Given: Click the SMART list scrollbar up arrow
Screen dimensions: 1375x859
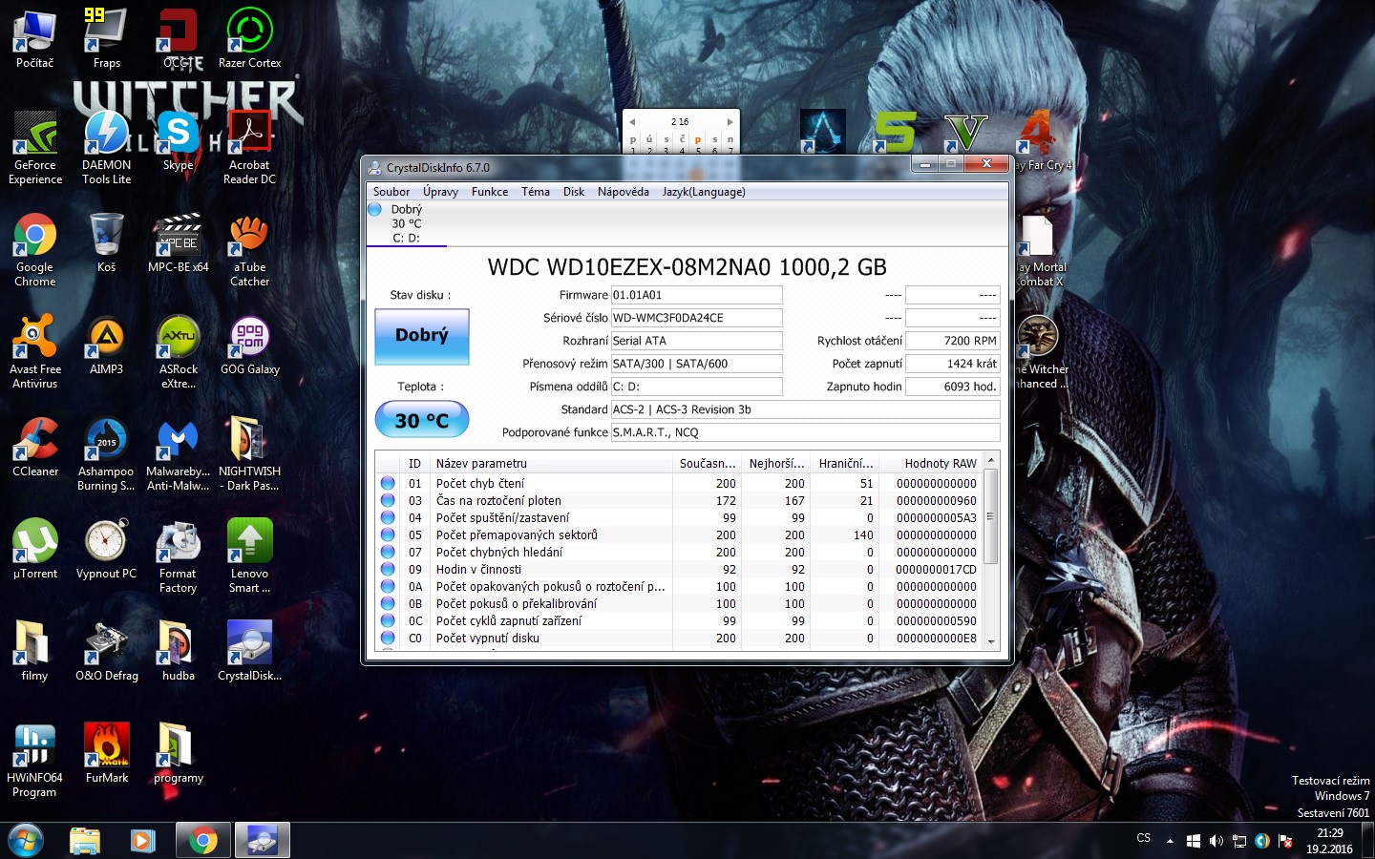Looking at the screenshot, I should (x=991, y=461).
